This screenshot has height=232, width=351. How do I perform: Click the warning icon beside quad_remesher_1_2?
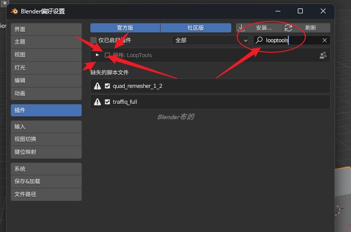[97, 86]
